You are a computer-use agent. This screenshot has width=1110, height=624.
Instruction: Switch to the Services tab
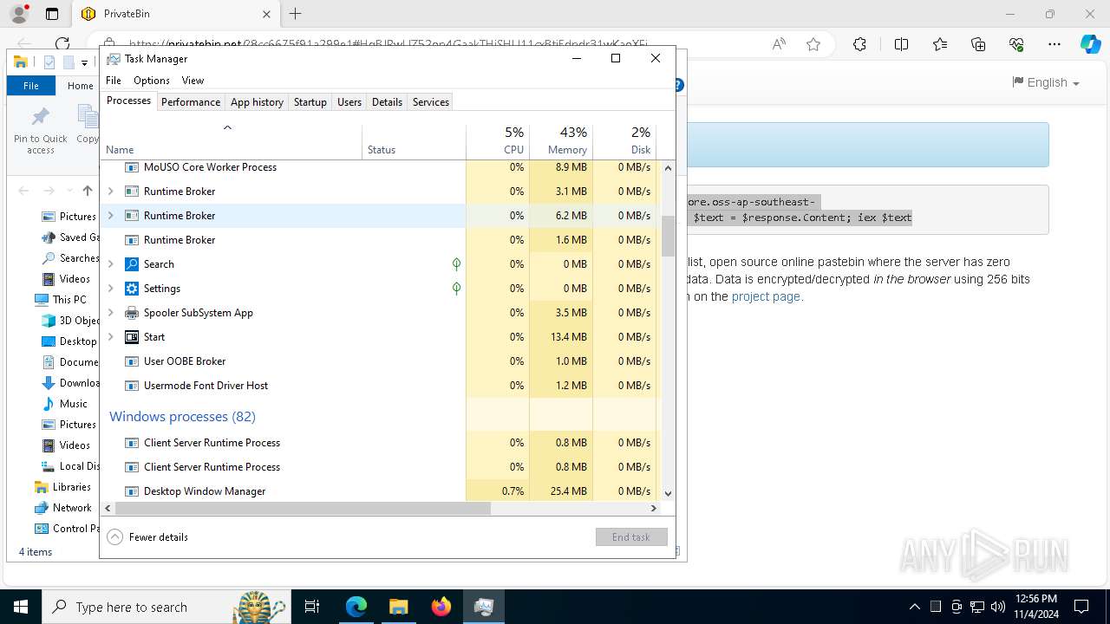coord(431,102)
